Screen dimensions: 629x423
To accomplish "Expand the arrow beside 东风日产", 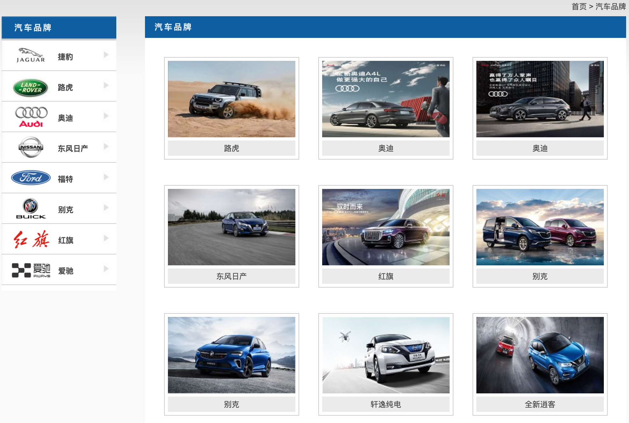I will [106, 147].
